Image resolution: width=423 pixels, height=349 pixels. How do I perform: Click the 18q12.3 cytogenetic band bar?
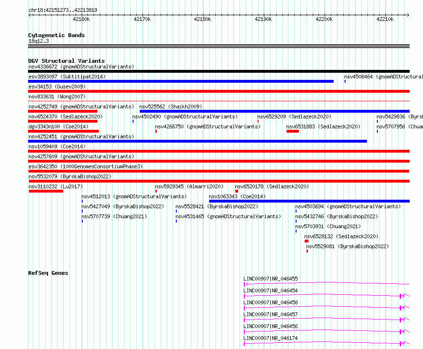click(x=219, y=46)
